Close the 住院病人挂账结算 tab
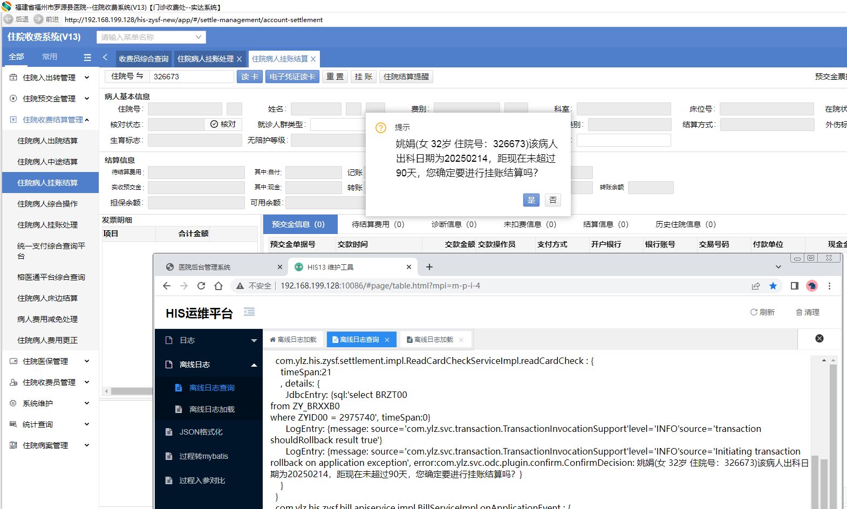This screenshot has width=847, height=509. (x=313, y=59)
